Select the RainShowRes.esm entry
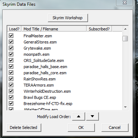Image resolution: width=138 pixels, height=138 pixels. [x=39, y=79]
